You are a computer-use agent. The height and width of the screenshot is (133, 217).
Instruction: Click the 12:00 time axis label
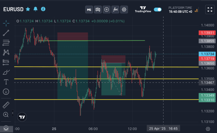(x=132, y=129)
